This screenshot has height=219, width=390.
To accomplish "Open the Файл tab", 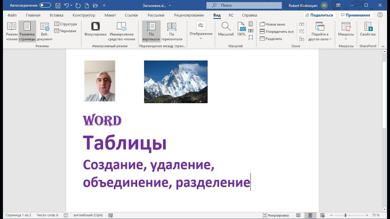I will (x=12, y=15).
